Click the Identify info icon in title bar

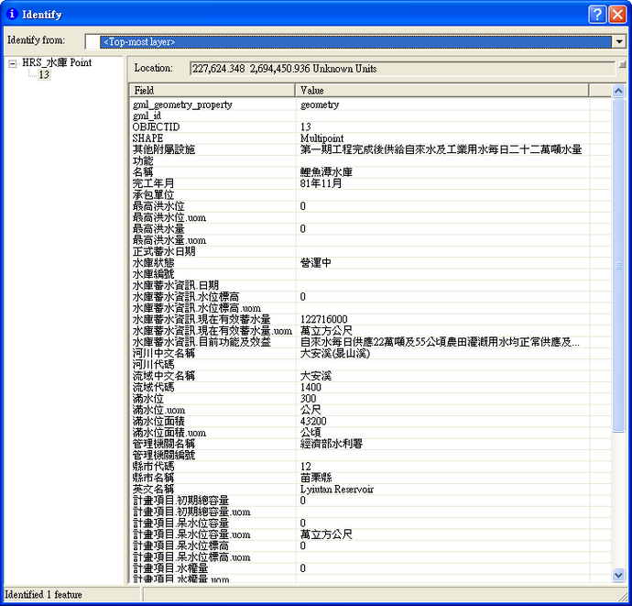[11, 15]
